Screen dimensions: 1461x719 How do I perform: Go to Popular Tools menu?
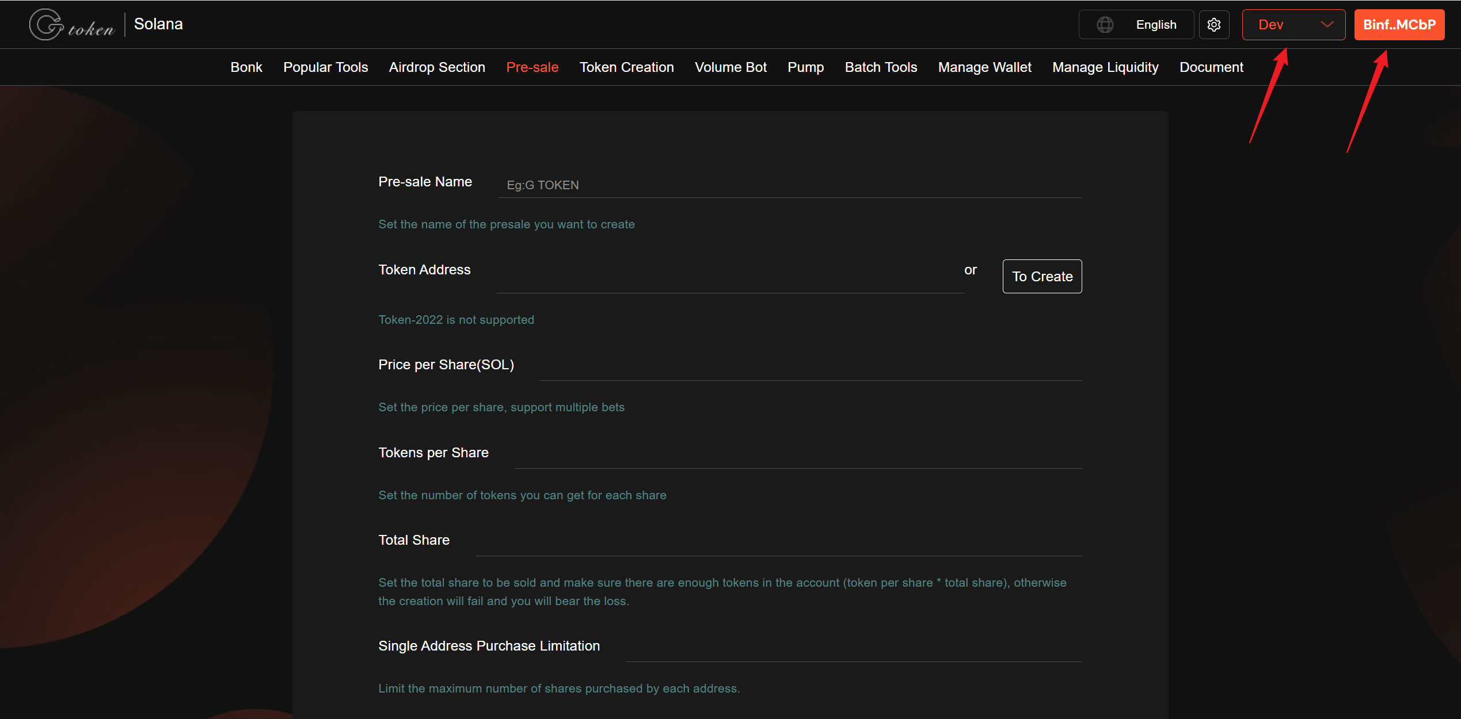325,67
